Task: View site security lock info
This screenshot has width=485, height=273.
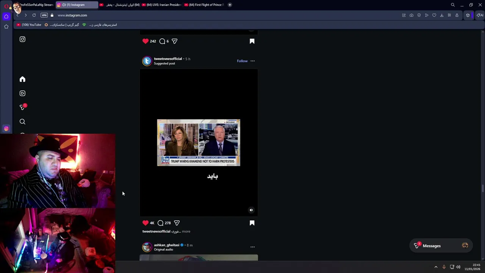Action: pos(52,15)
